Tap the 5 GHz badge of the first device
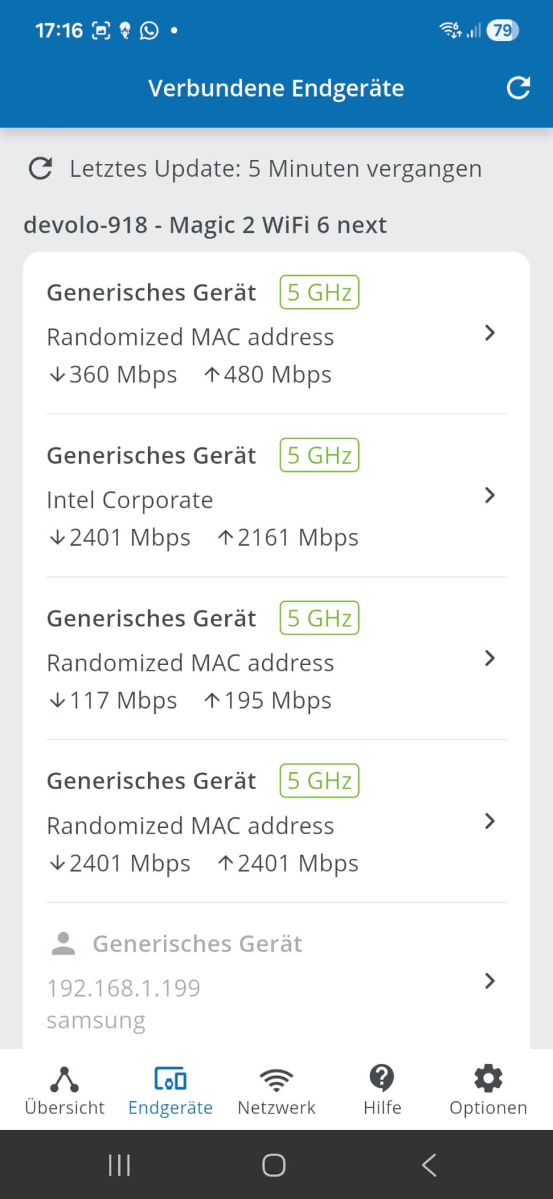This screenshot has width=553, height=1199. pyautogui.click(x=320, y=292)
